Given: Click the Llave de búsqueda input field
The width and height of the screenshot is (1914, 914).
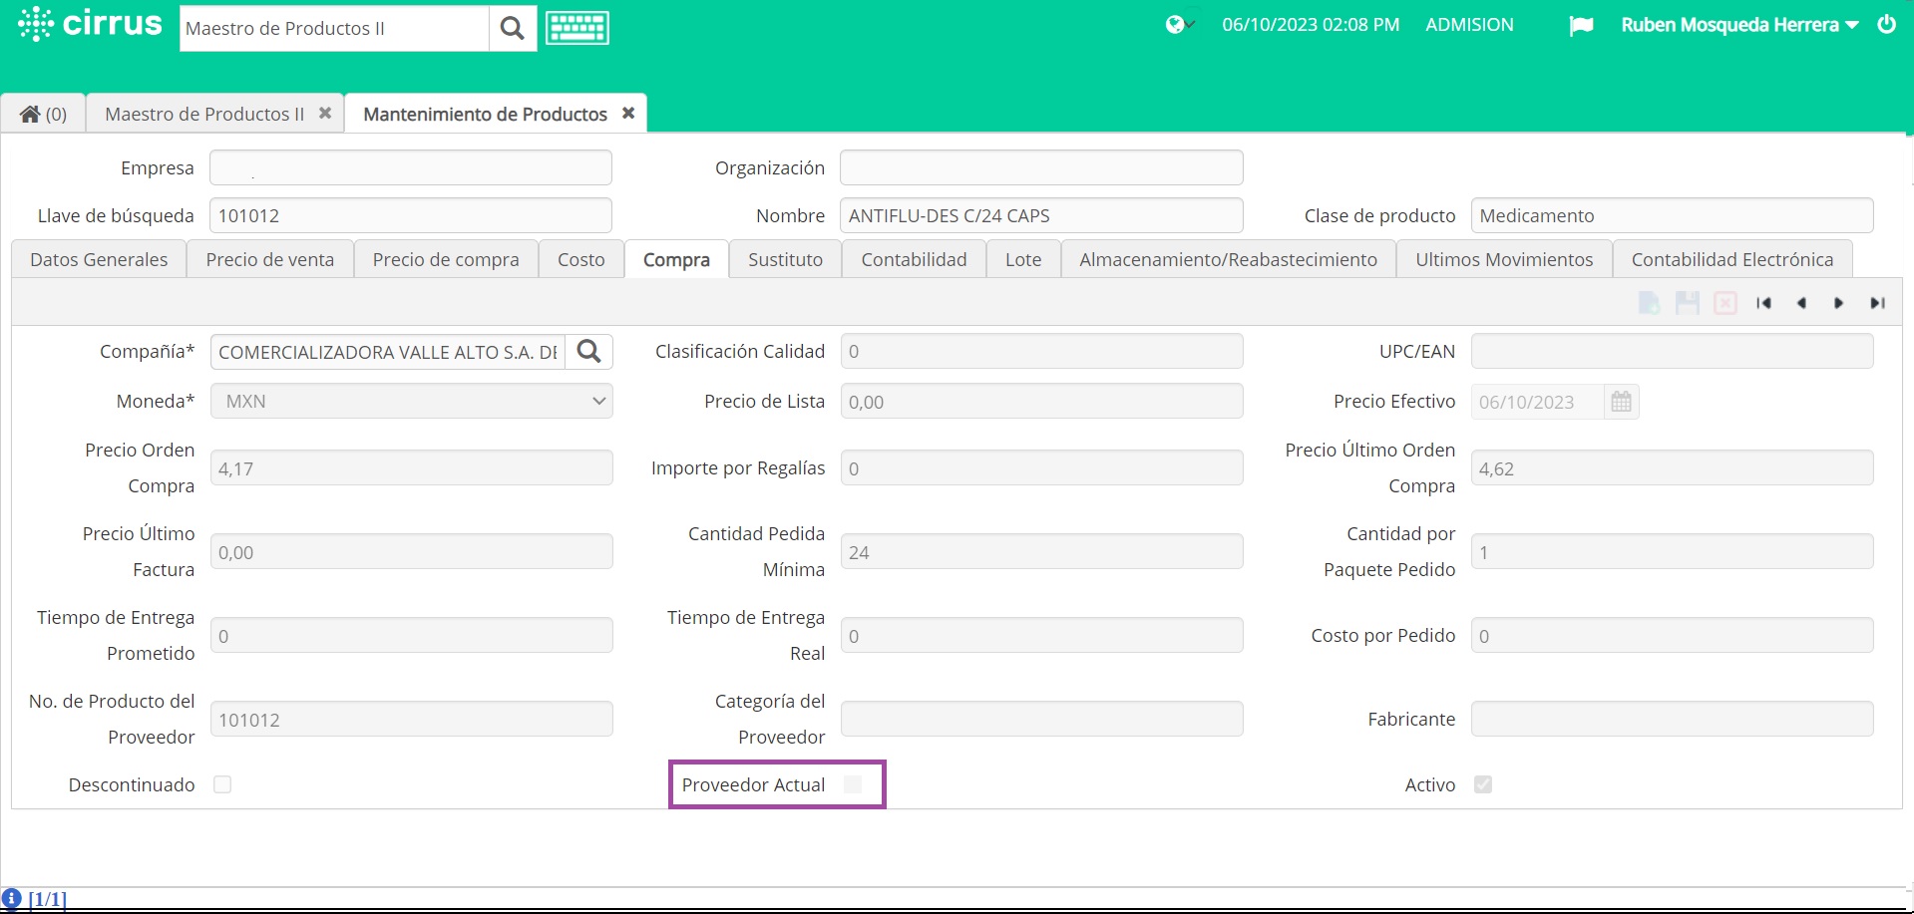Looking at the screenshot, I should [410, 215].
